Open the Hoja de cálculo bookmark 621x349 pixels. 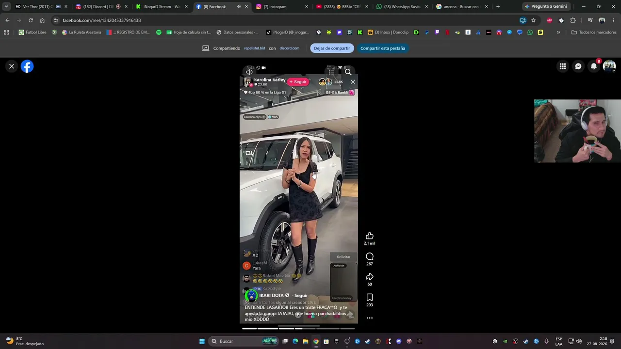tap(189, 32)
